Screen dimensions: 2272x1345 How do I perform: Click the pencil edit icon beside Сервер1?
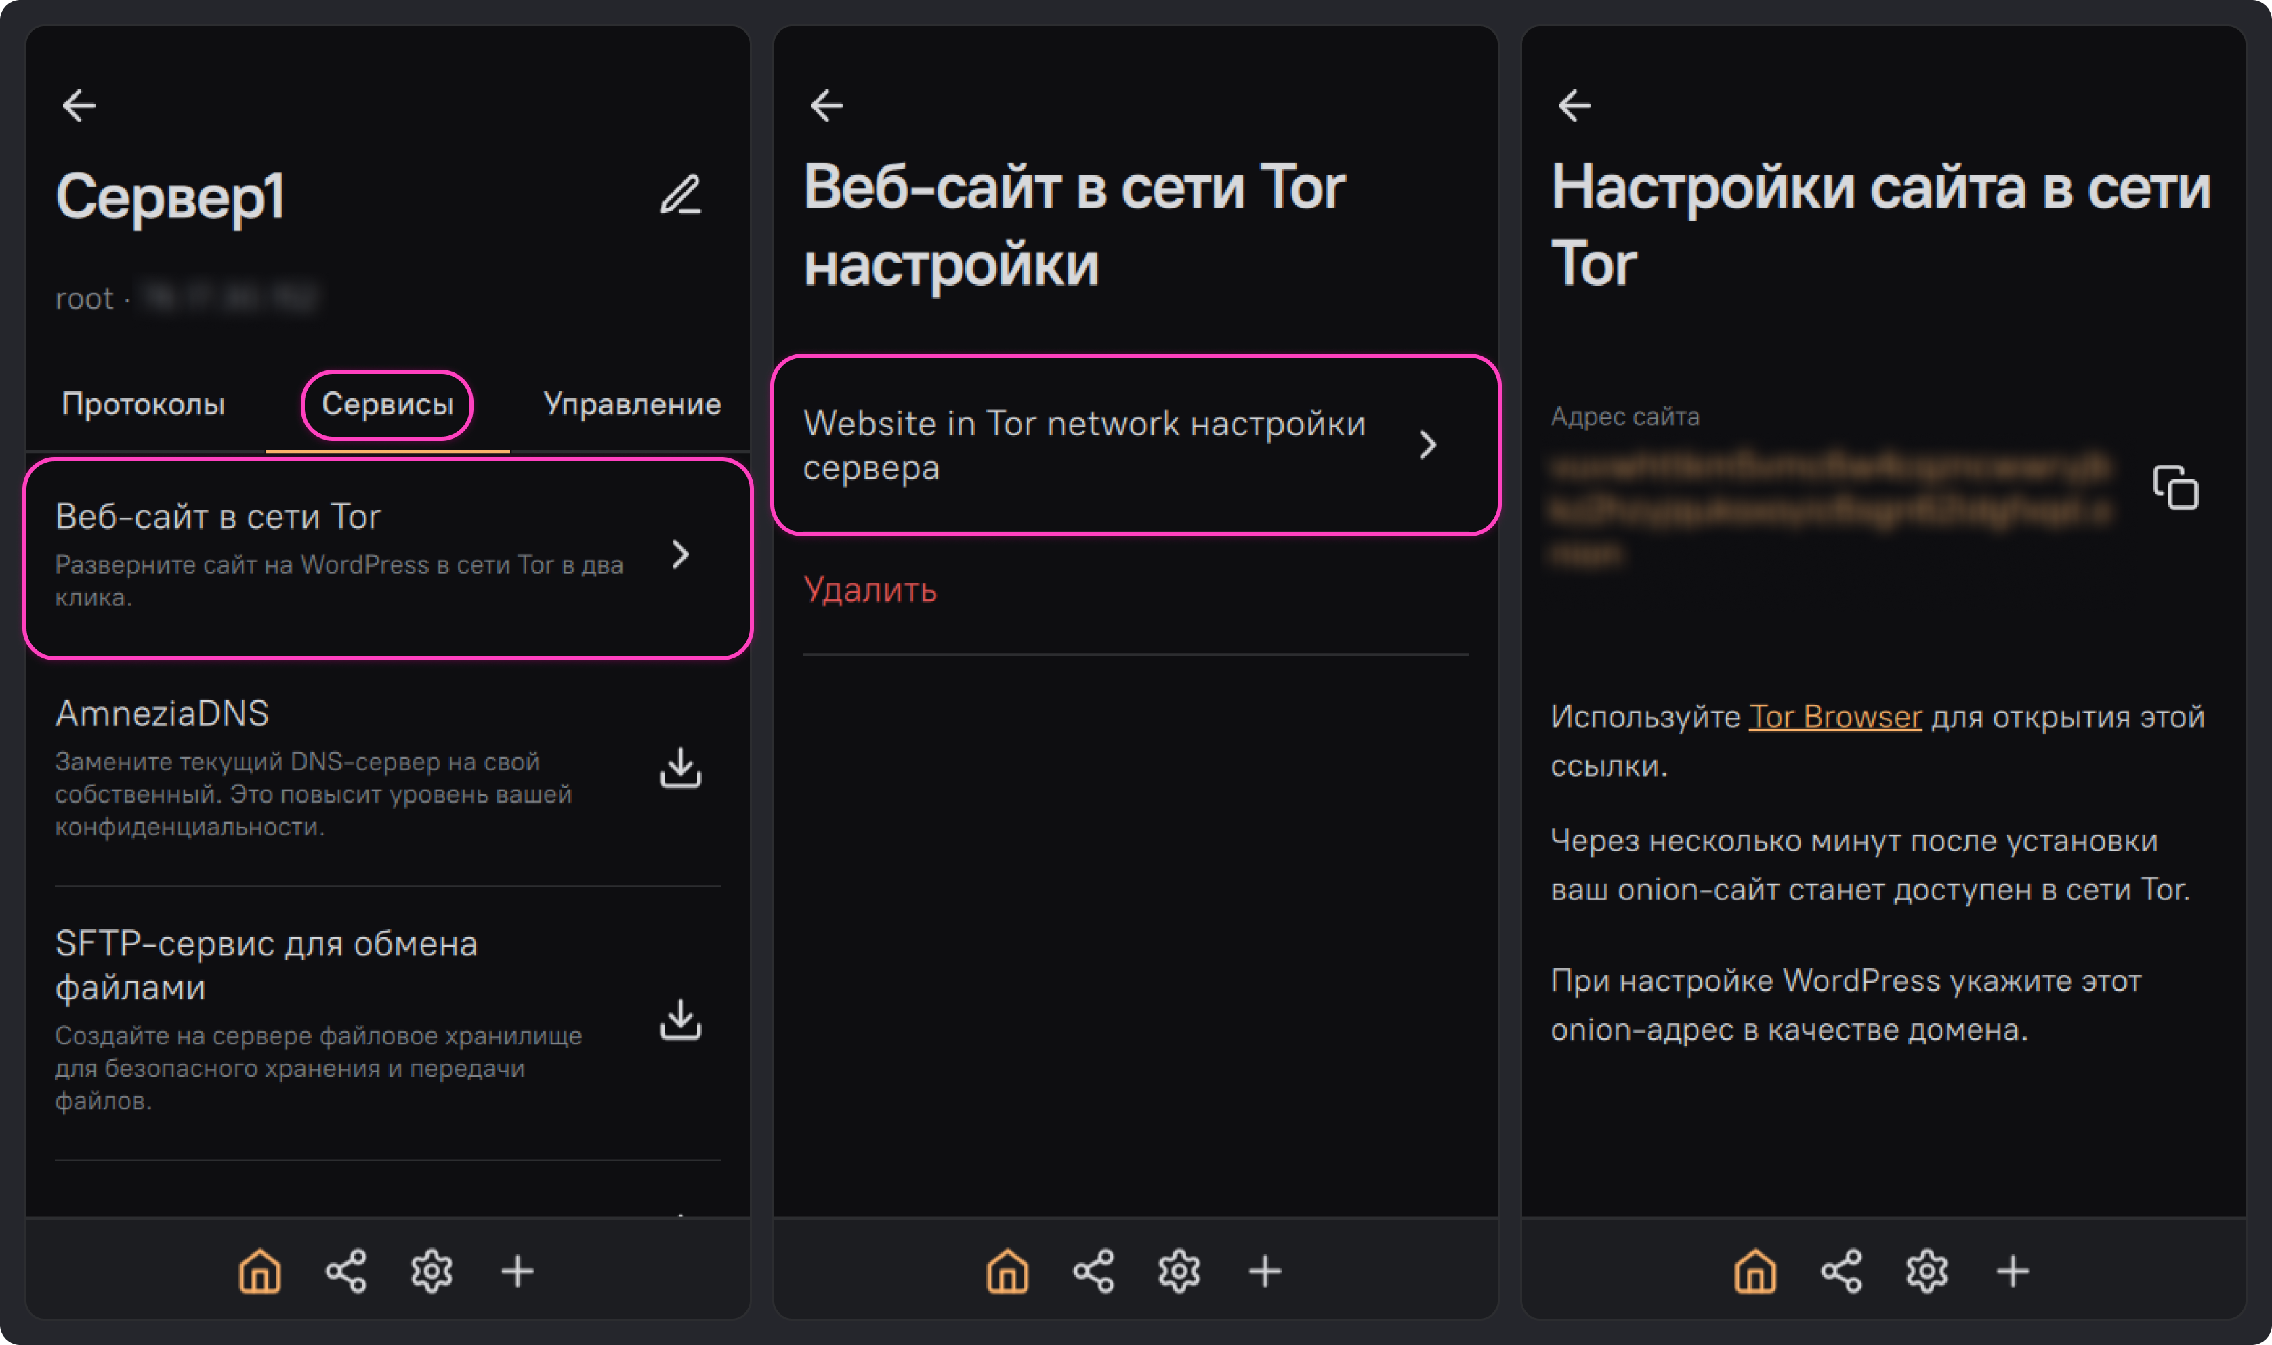tap(681, 195)
